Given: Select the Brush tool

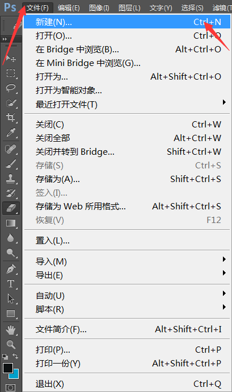Looking at the screenshot, I should click(11, 164).
